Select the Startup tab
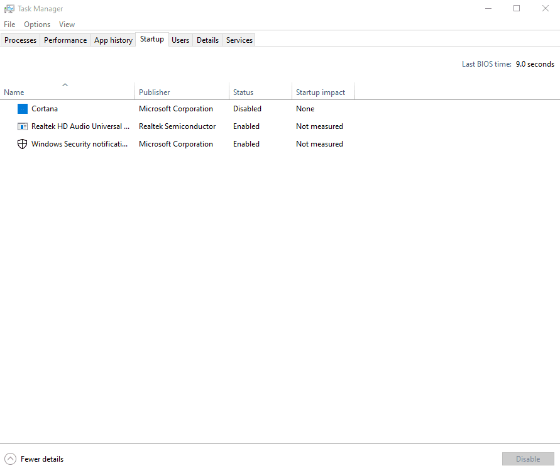Viewport: 560px width, 473px height. click(x=152, y=39)
